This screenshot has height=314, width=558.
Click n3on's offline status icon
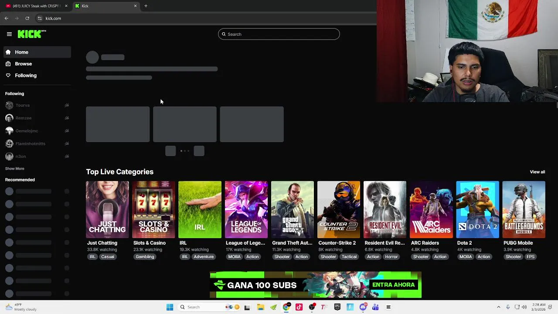(x=67, y=156)
